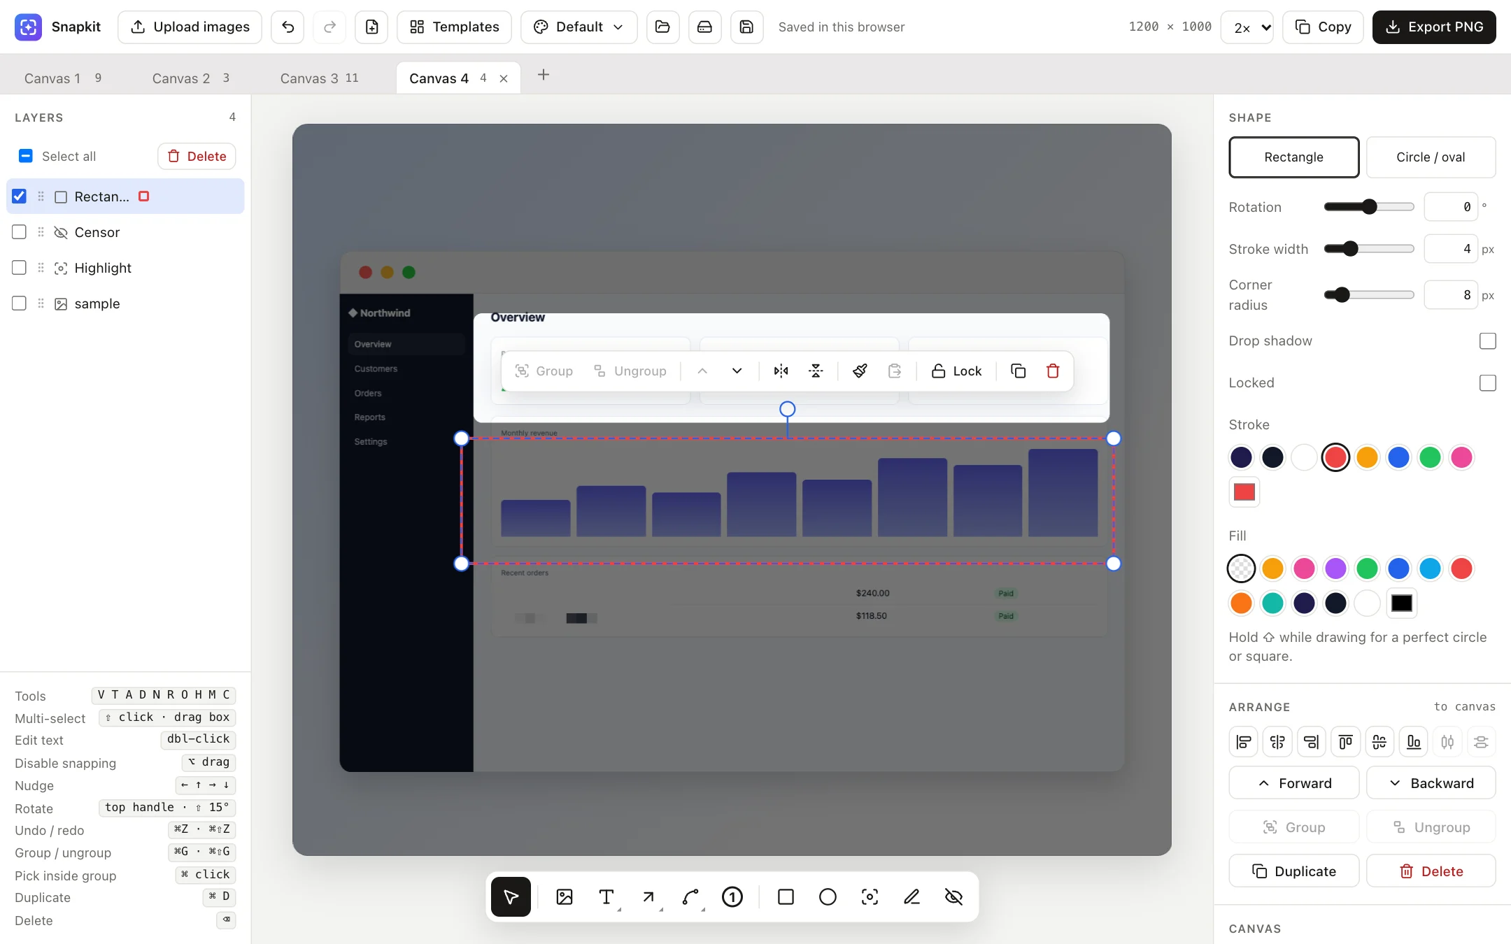Click the Upload images button
The height and width of the screenshot is (944, 1511).
(x=190, y=27)
